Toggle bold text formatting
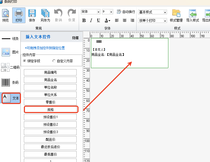The width and height of the screenshot is (210, 162). [x=84, y=20]
